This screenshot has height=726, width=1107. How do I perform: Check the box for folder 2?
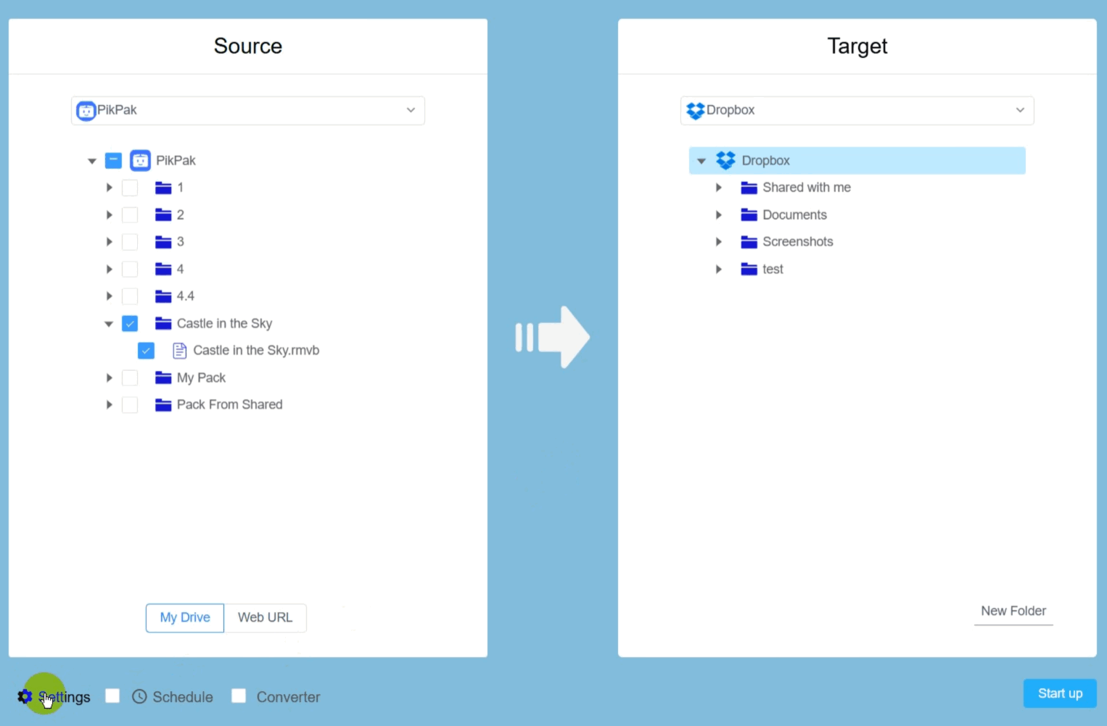point(130,215)
